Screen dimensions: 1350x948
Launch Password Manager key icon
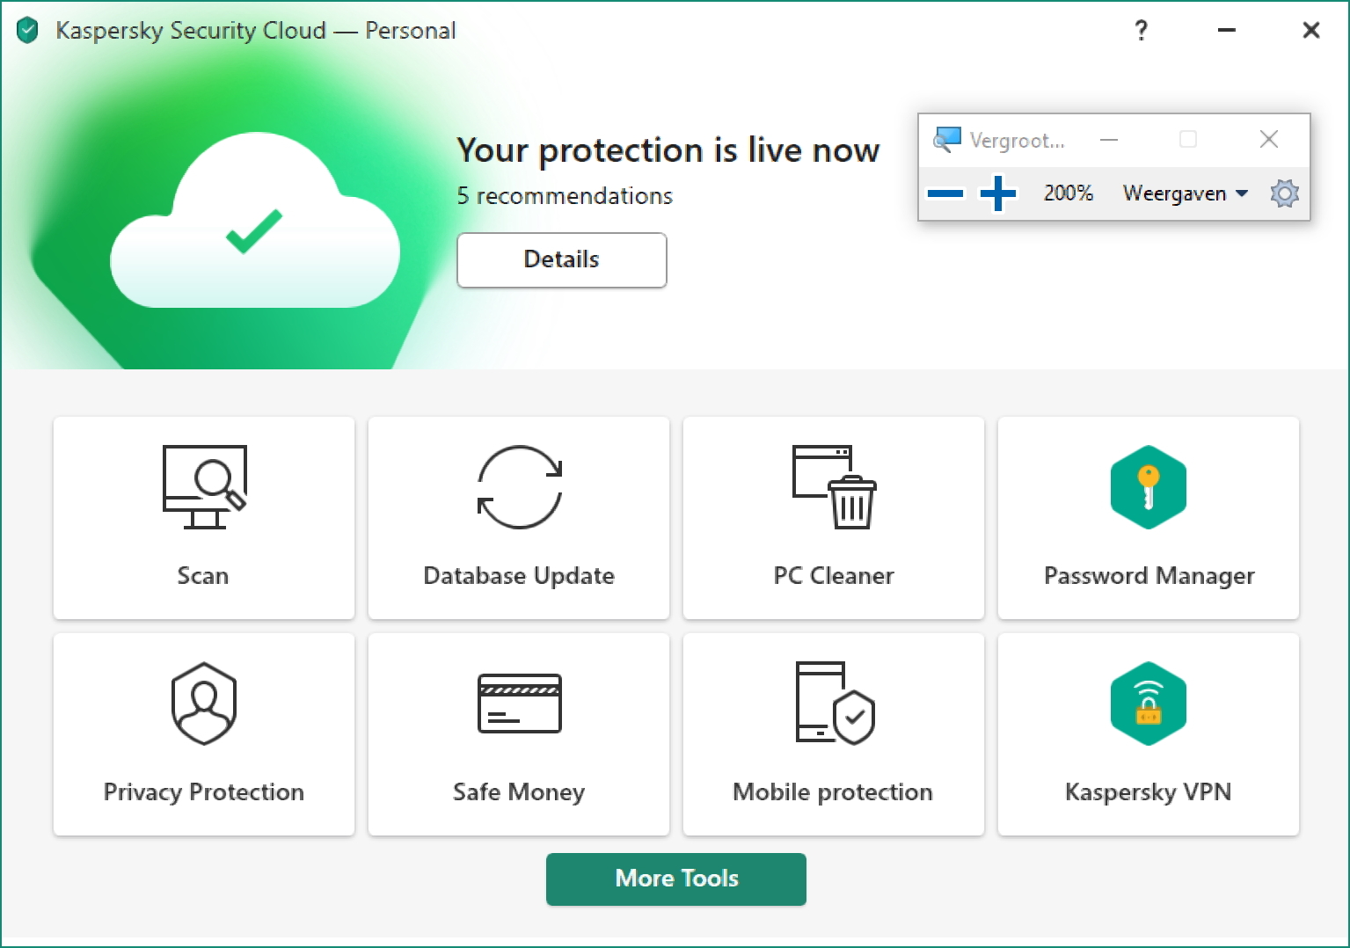[1148, 487]
